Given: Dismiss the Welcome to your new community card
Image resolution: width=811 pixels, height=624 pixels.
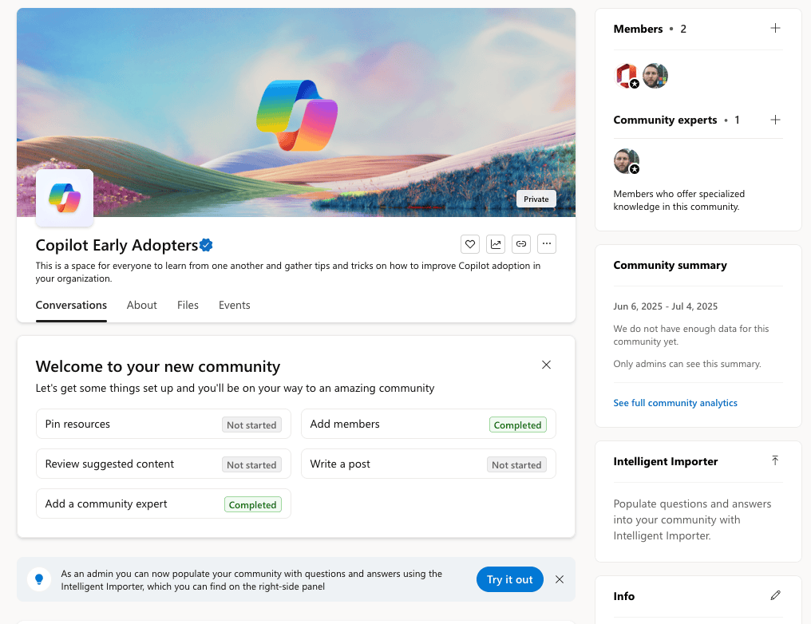Looking at the screenshot, I should click(546, 365).
